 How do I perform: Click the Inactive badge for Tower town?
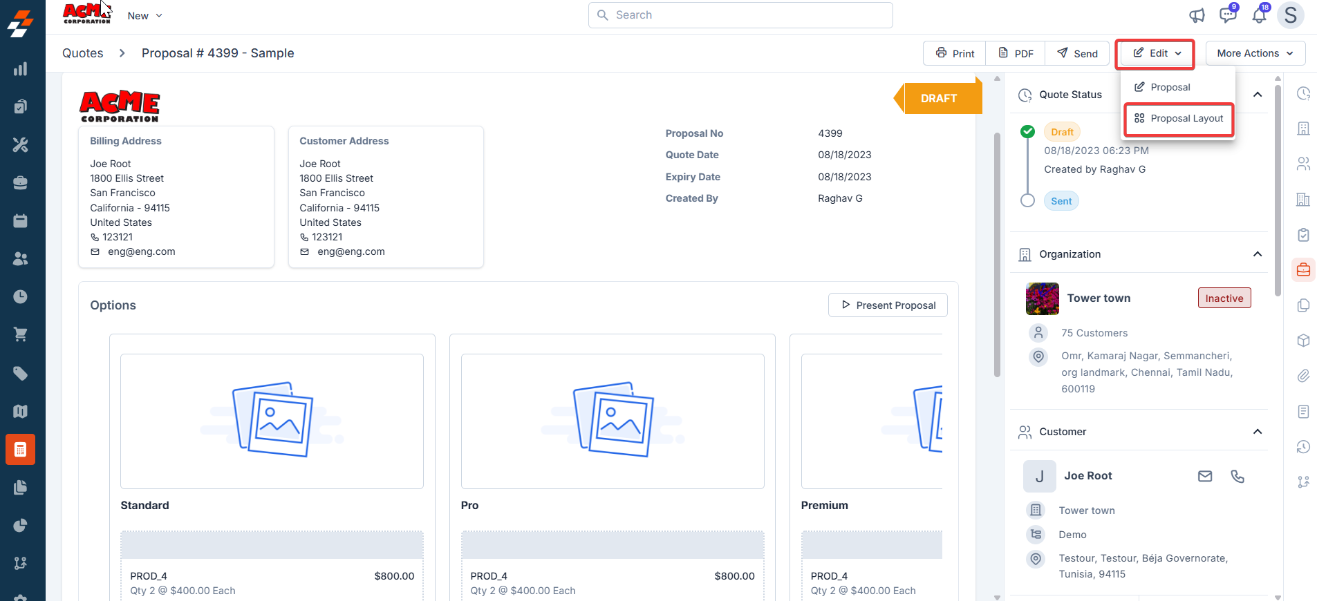[1224, 298]
